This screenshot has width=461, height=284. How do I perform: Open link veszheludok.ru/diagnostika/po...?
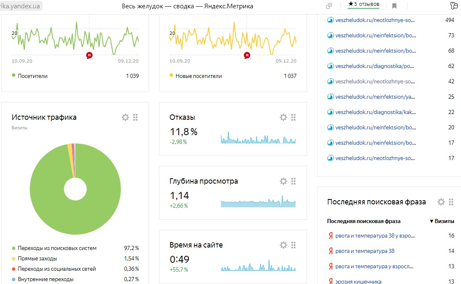click(x=375, y=66)
